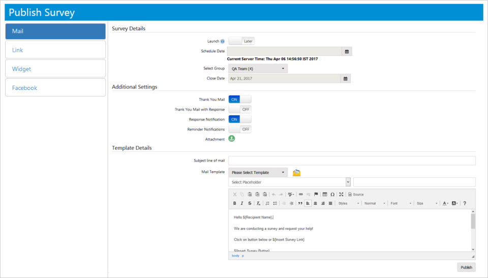Open the Styles dropdown in editor
This screenshot has height=278, width=488.
349,203
